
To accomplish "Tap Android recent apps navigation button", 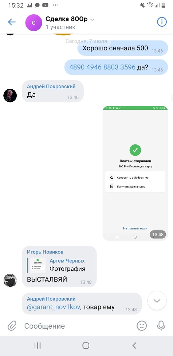I will [x=38, y=345].
